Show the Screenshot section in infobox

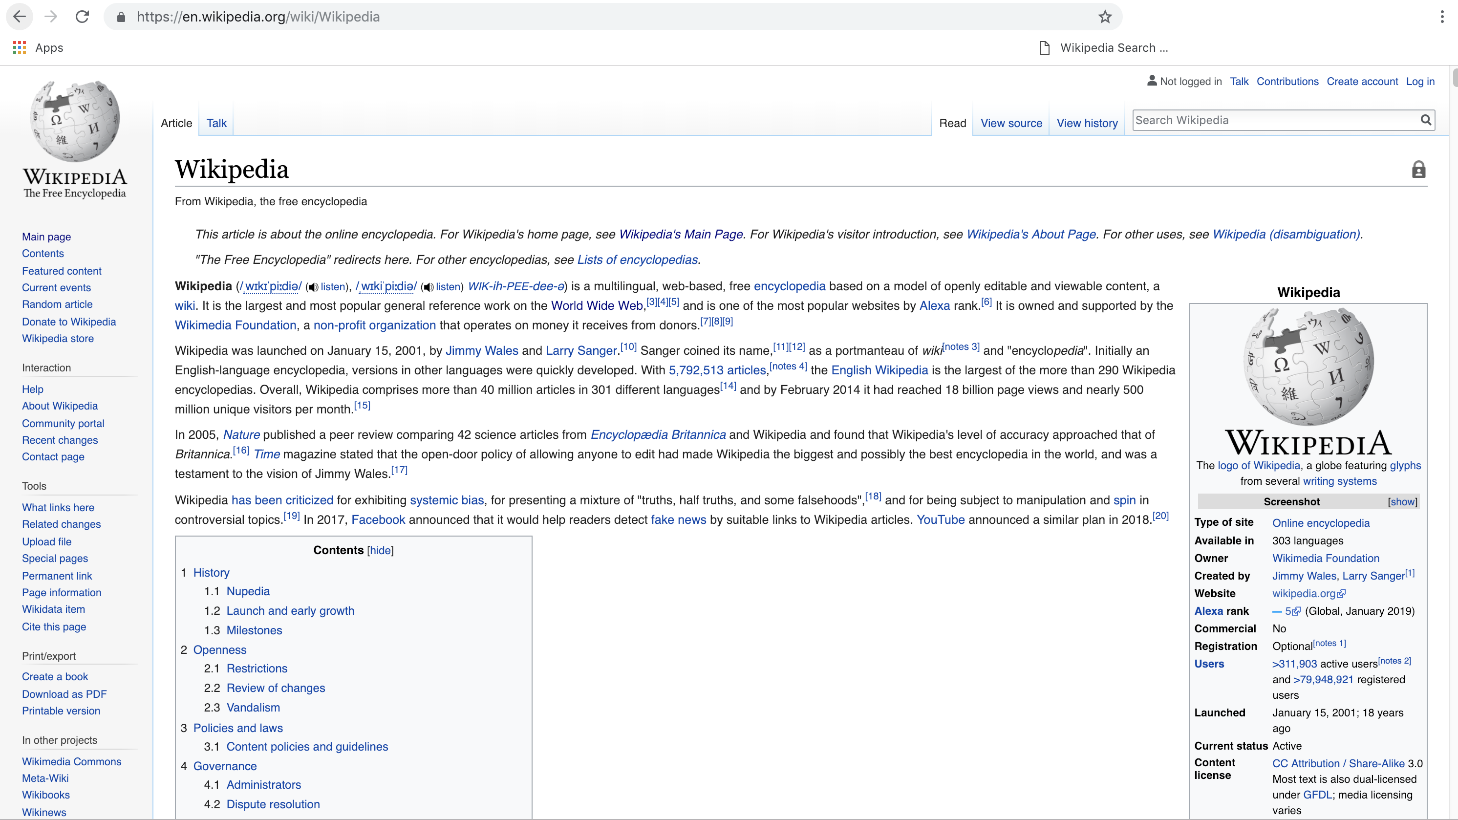[x=1402, y=502]
